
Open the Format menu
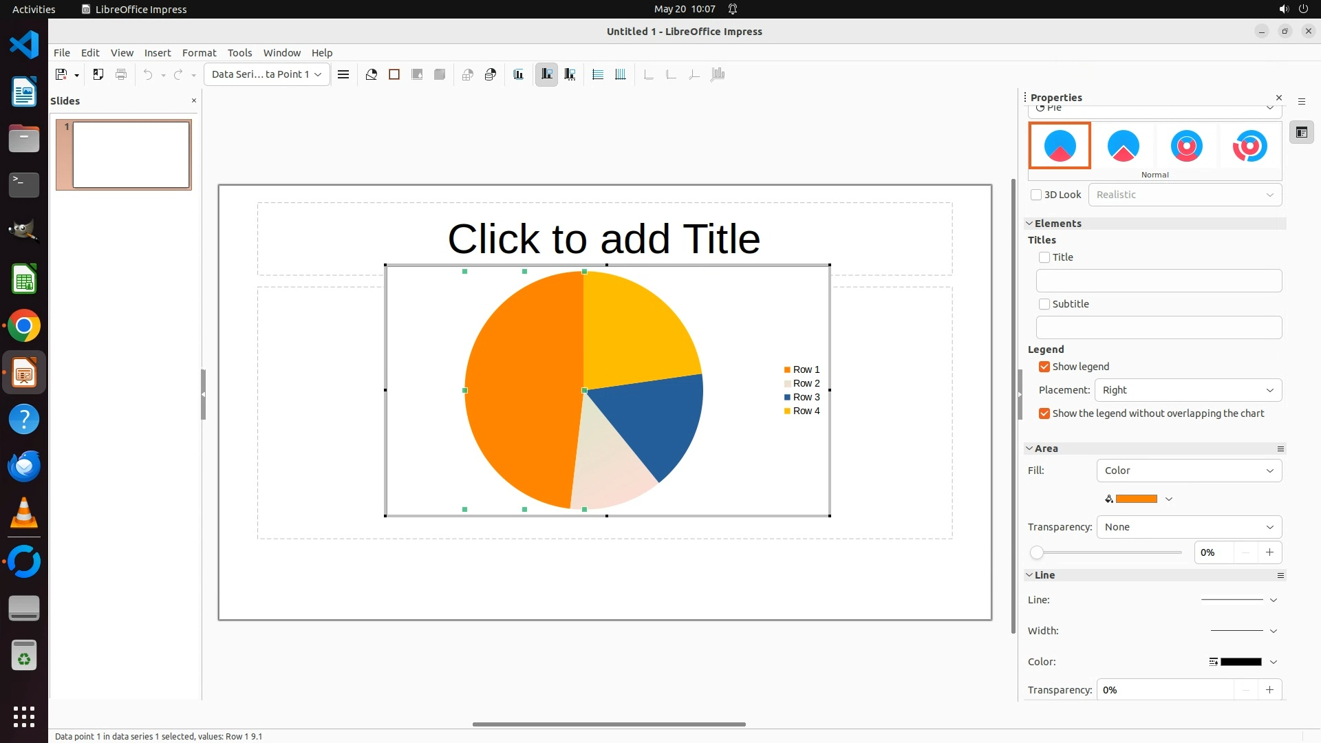(199, 53)
